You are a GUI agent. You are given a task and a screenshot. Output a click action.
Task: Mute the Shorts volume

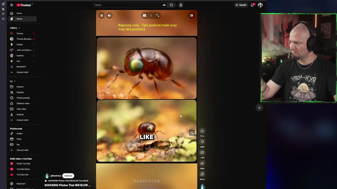point(109,15)
